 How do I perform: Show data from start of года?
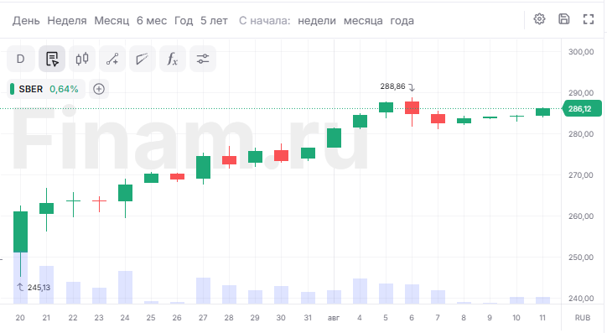tap(402, 20)
